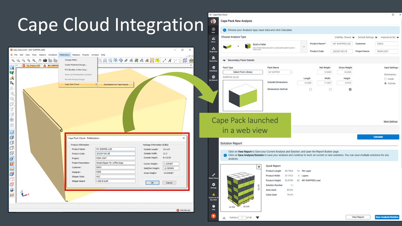Collapse the Secondary Pack Details section

[x=224, y=60]
